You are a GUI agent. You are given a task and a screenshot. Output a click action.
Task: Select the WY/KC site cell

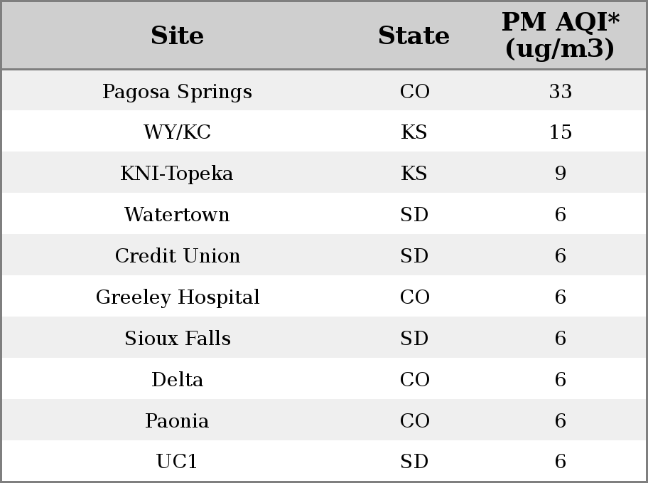coord(178,132)
